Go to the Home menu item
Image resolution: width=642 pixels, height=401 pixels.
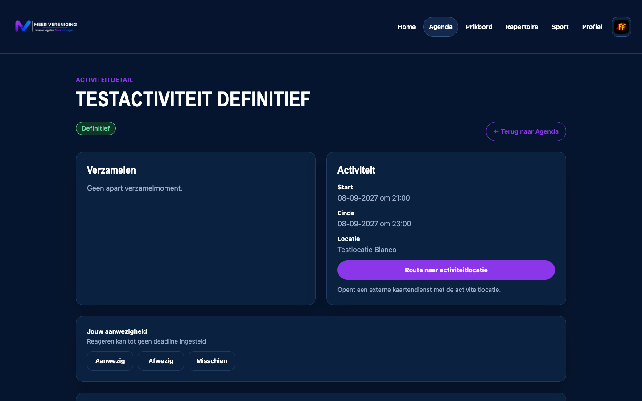click(x=407, y=27)
